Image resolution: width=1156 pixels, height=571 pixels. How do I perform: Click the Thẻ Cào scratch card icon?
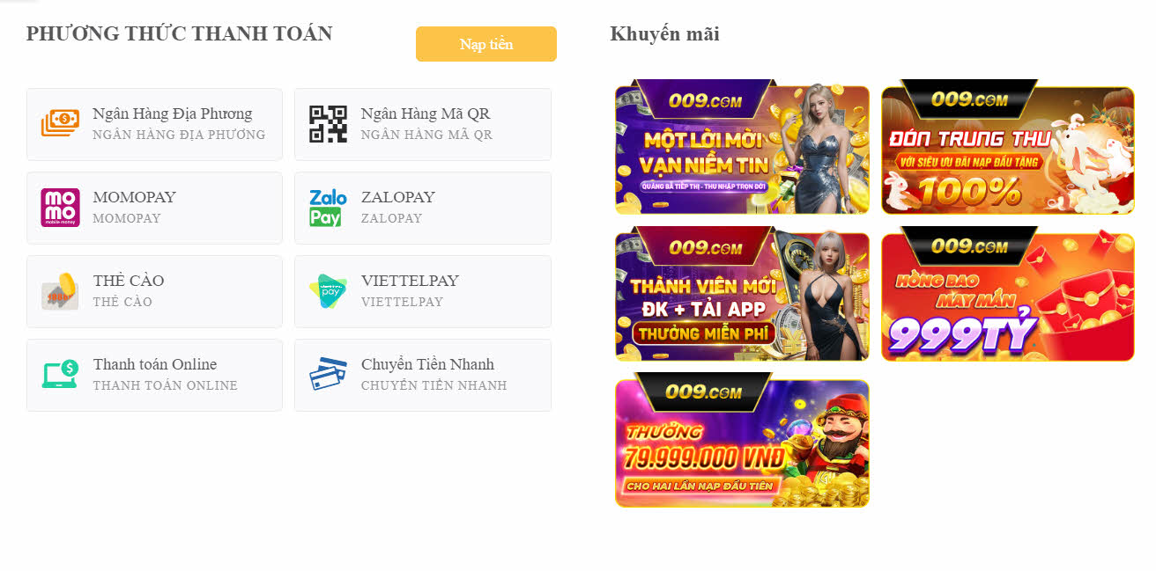[x=60, y=291]
